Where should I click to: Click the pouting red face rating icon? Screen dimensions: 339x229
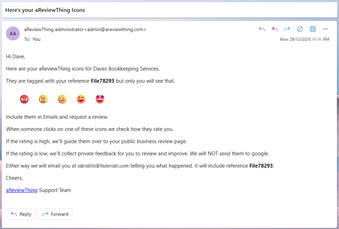tap(24, 99)
